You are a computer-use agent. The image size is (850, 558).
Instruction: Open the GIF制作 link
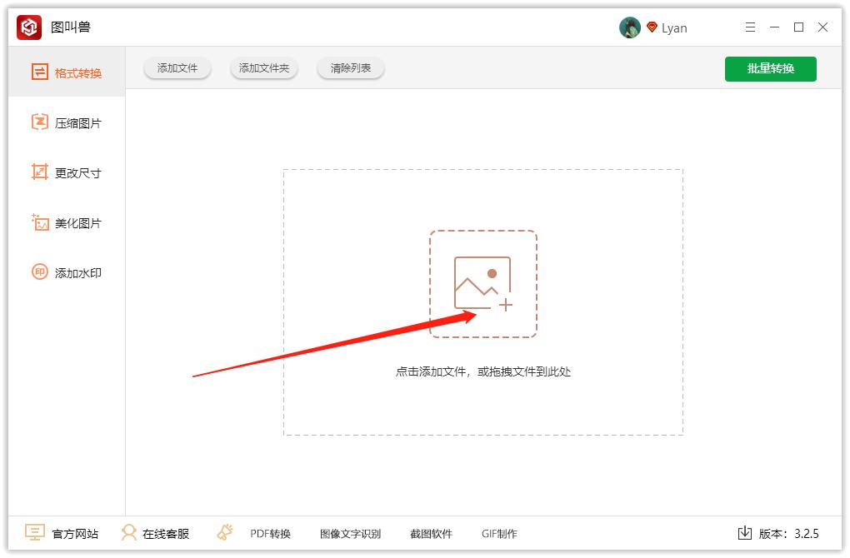(499, 534)
